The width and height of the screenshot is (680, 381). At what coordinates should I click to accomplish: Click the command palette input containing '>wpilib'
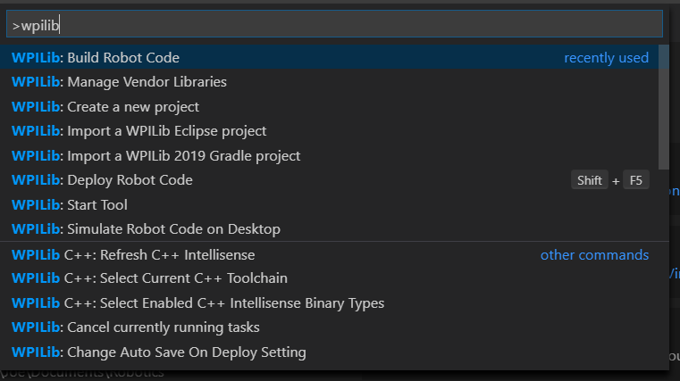(x=334, y=24)
